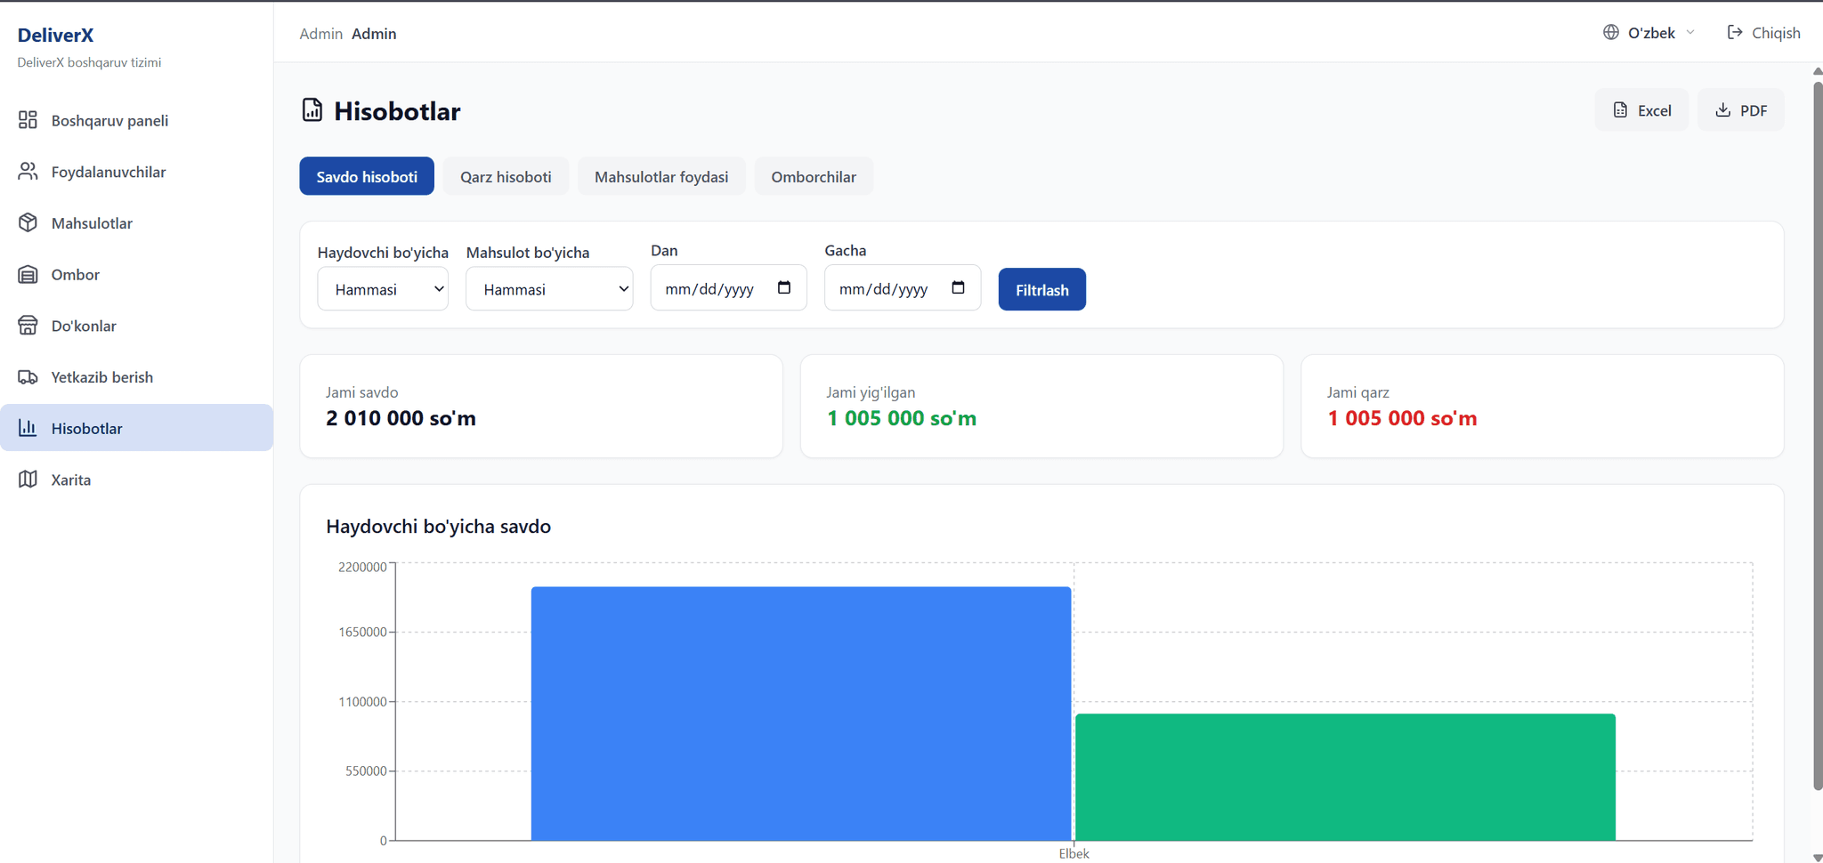Click the Mahsulotlar box icon
The width and height of the screenshot is (1823, 863).
pos(28,223)
